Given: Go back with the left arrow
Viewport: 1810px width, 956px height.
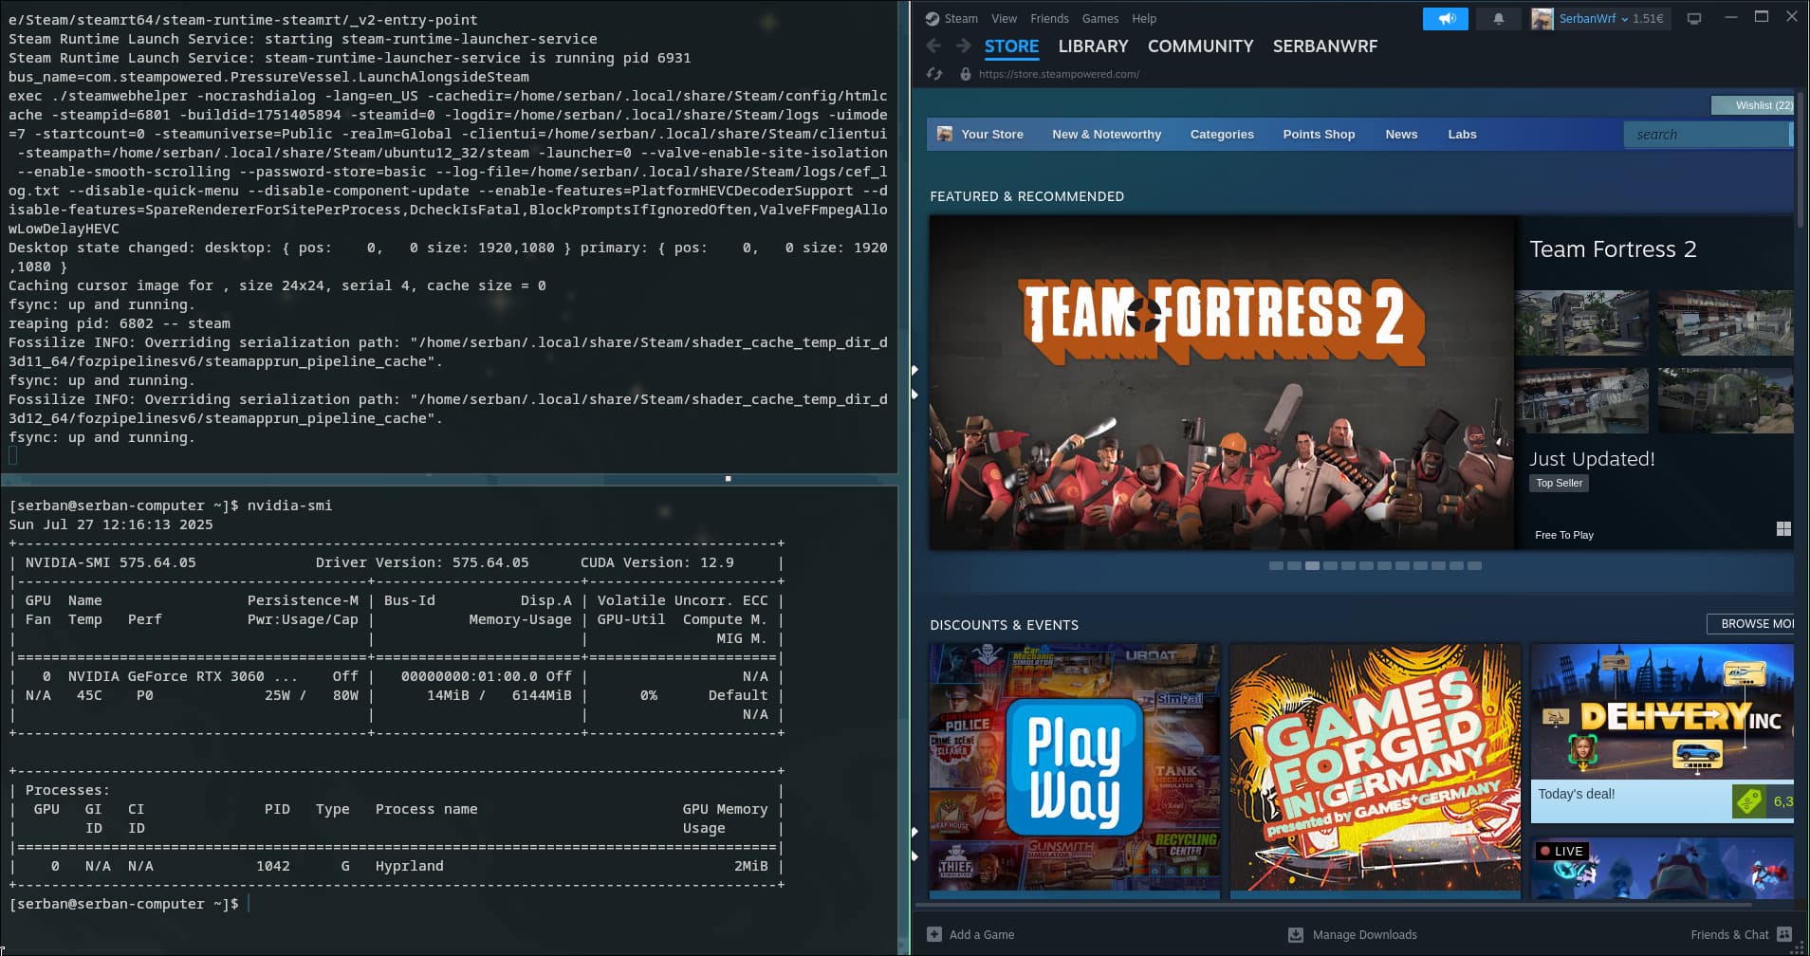Looking at the screenshot, I should tap(933, 46).
